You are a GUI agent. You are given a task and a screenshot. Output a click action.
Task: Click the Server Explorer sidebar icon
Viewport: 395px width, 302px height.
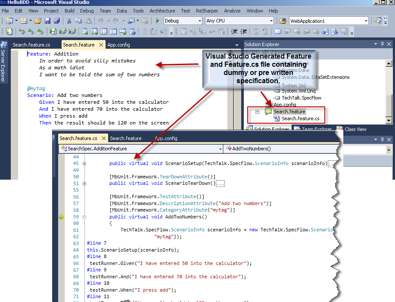[3, 45]
